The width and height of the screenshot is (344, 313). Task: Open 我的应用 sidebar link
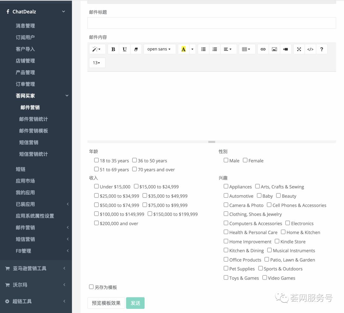pyautogui.click(x=25, y=192)
